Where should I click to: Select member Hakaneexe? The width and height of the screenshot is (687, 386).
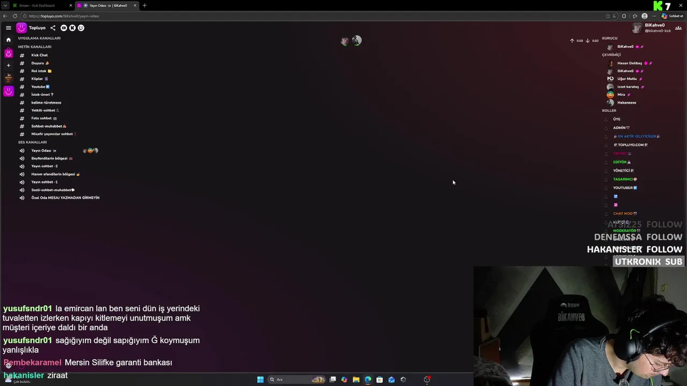(626, 102)
